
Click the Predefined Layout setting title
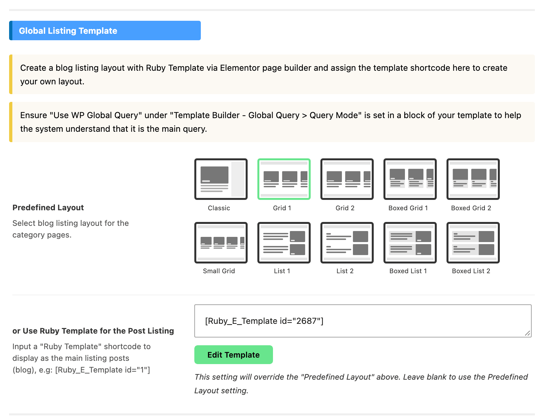pyautogui.click(x=48, y=208)
